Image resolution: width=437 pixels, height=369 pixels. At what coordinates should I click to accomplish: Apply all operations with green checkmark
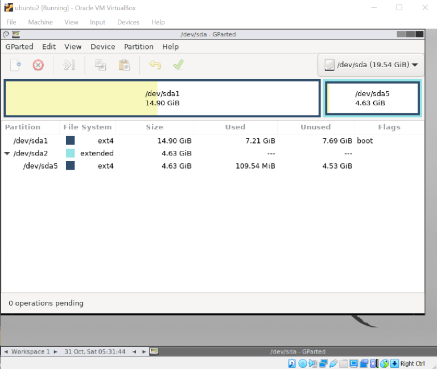[x=178, y=65]
